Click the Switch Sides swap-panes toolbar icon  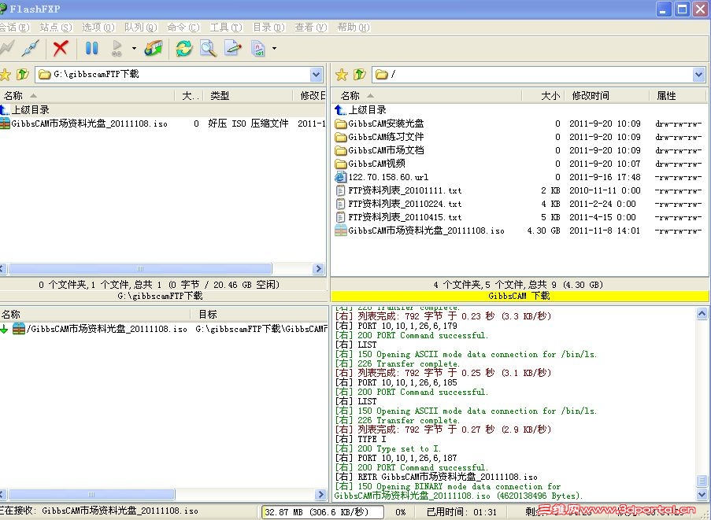click(154, 47)
